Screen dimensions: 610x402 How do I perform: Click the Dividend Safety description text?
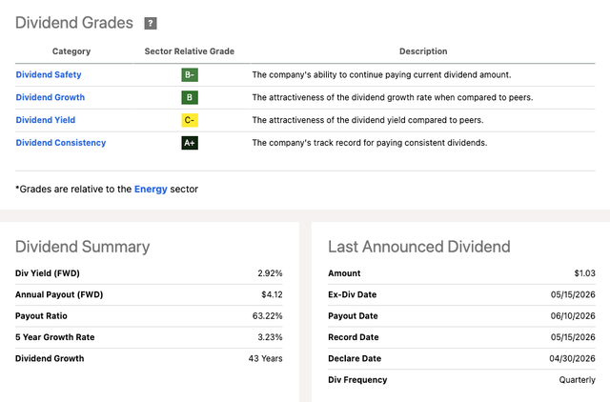(381, 74)
